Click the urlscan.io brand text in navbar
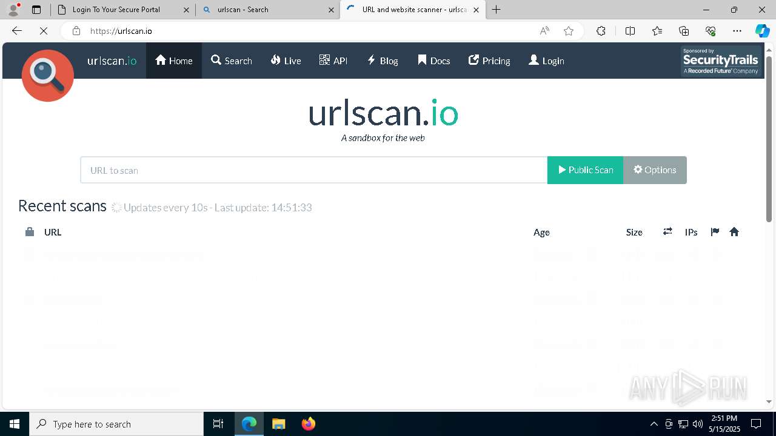The image size is (776, 436). tap(112, 61)
